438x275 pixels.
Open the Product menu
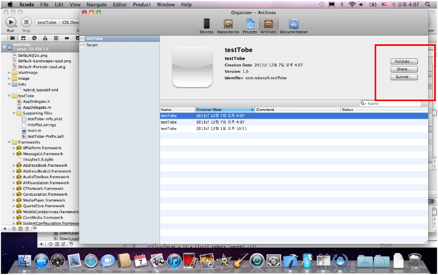tap(141, 4)
